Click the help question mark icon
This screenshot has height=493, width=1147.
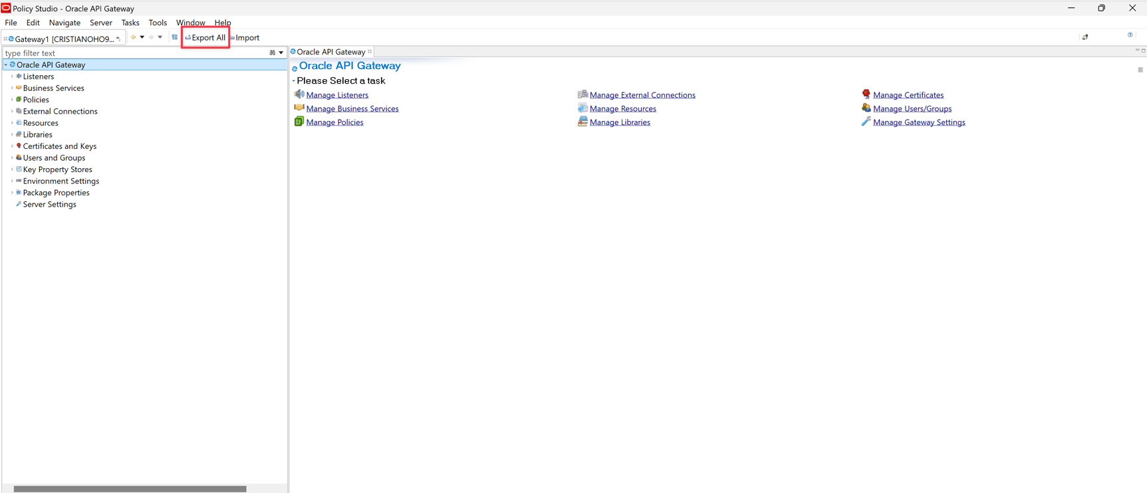click(1130, 35)
